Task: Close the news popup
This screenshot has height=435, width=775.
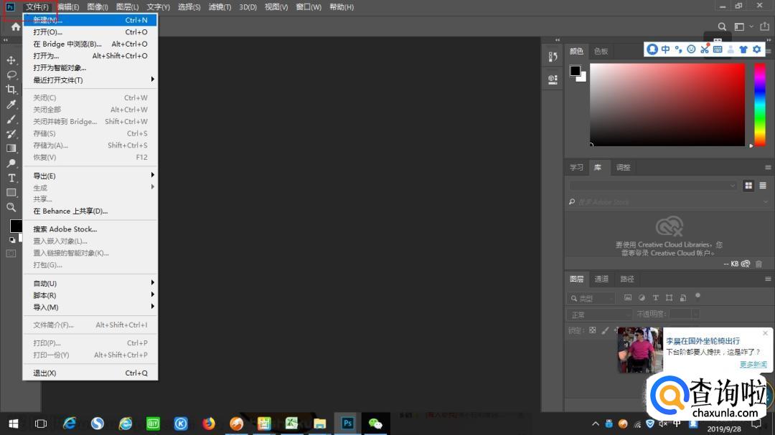Action: coord(765,333)
